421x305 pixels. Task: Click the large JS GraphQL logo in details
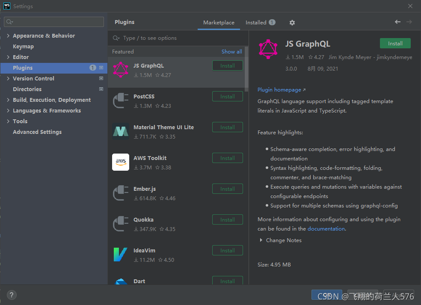268,49
